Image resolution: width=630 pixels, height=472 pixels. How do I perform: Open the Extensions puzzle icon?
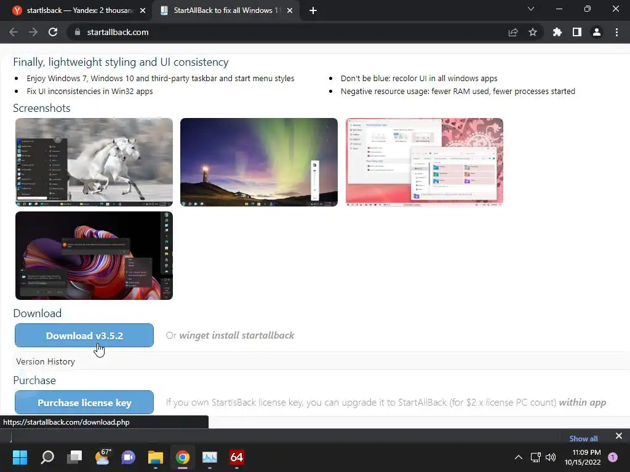[557, 32]
